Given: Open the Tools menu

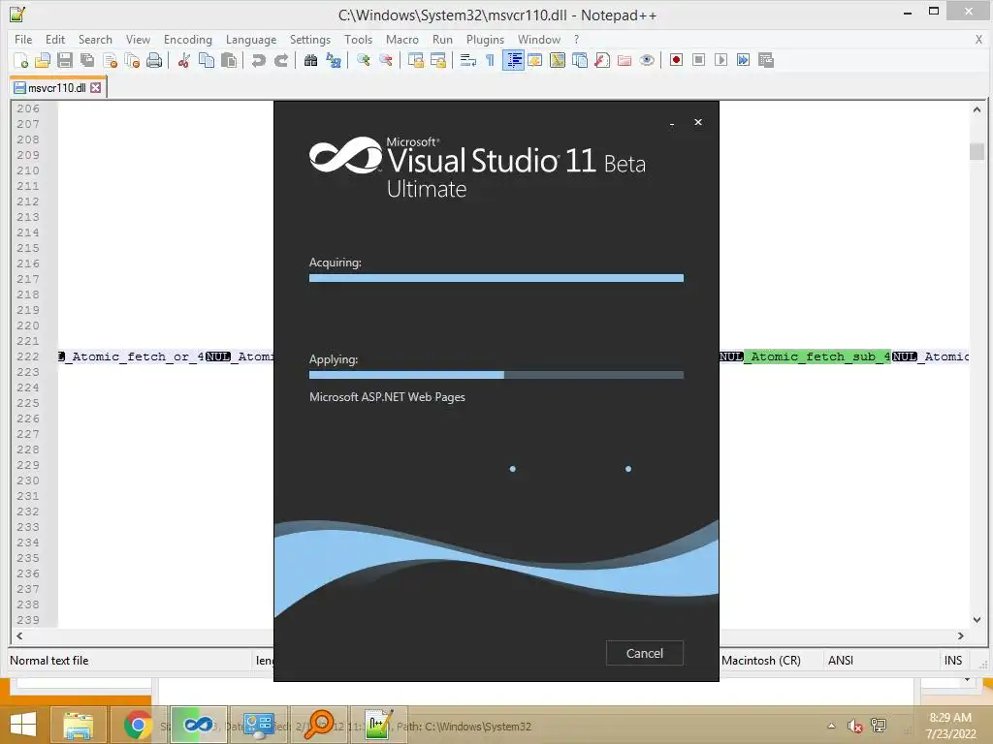Looking at the screenshot, I should tap(358, 39).
